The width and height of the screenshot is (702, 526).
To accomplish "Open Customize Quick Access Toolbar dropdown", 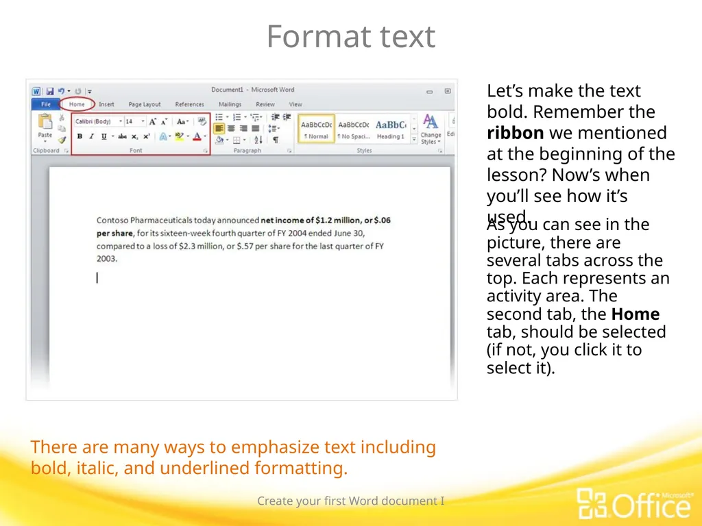I will (90, 92).
